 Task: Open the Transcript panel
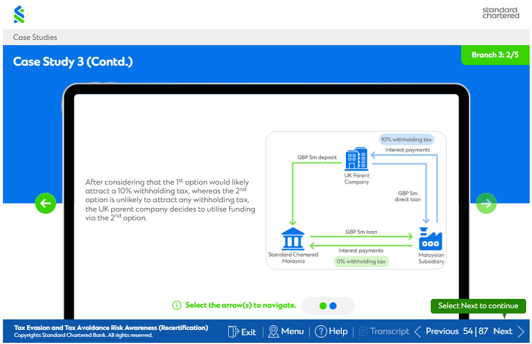[x=384, y=332]
